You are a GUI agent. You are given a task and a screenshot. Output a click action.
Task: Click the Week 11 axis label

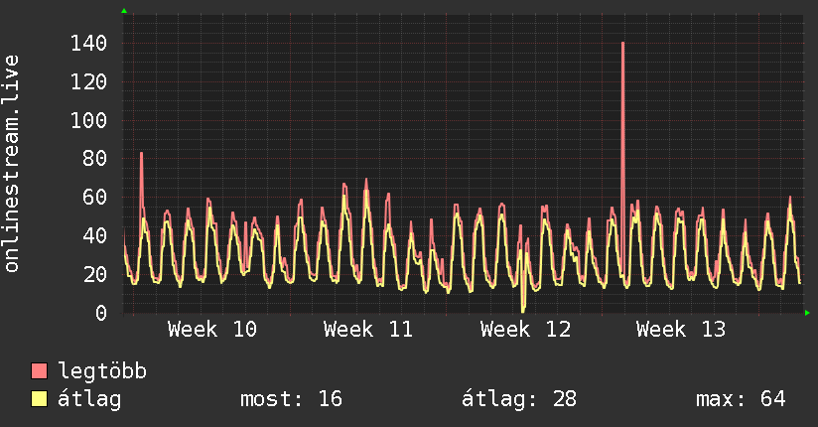click(x=368, y=330)
